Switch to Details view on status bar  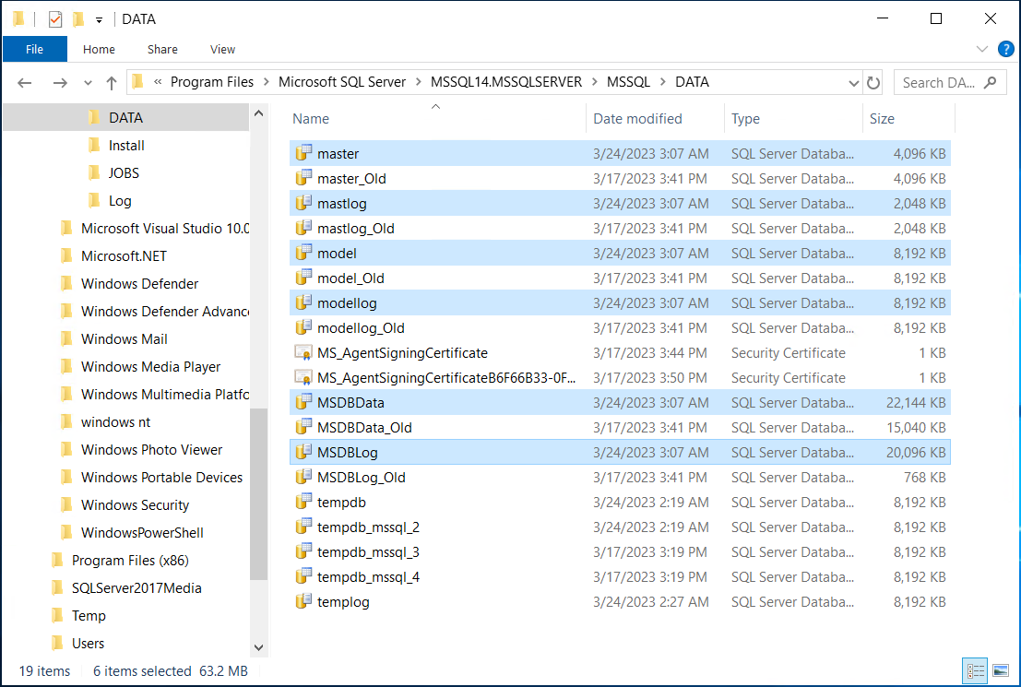[x=975, y=670]
